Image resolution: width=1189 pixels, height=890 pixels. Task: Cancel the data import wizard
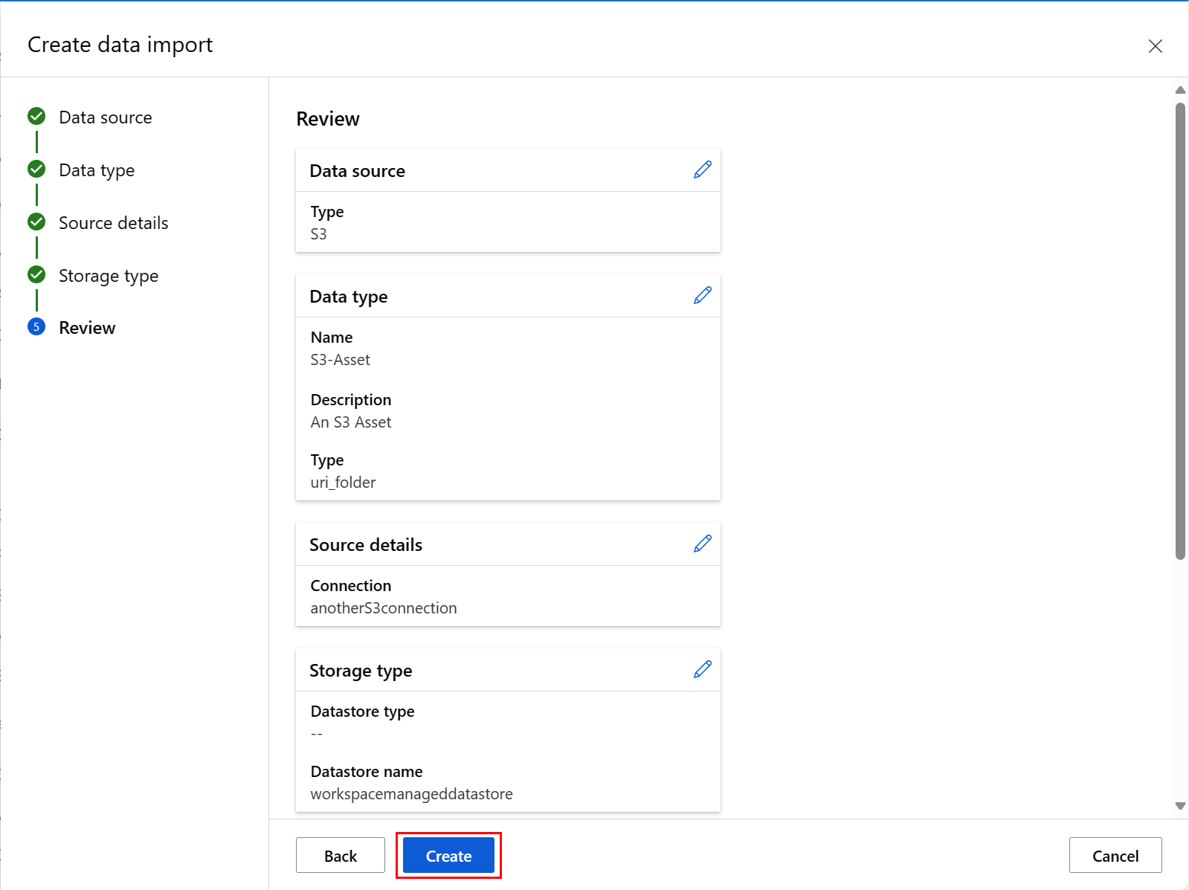tap(1115, 856)
